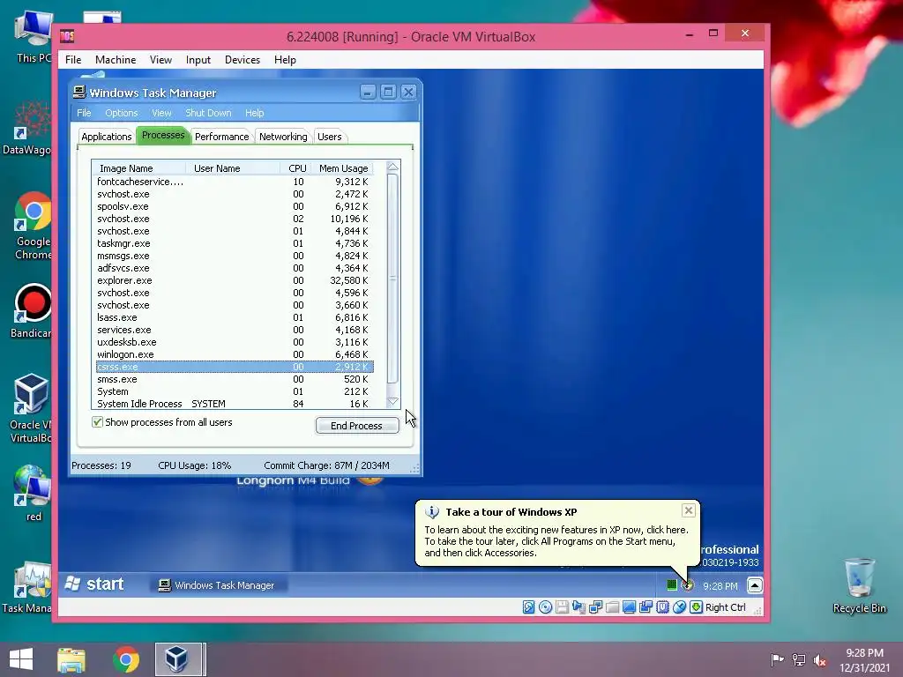Click the process list scroll up arrow

pos(392,167)
